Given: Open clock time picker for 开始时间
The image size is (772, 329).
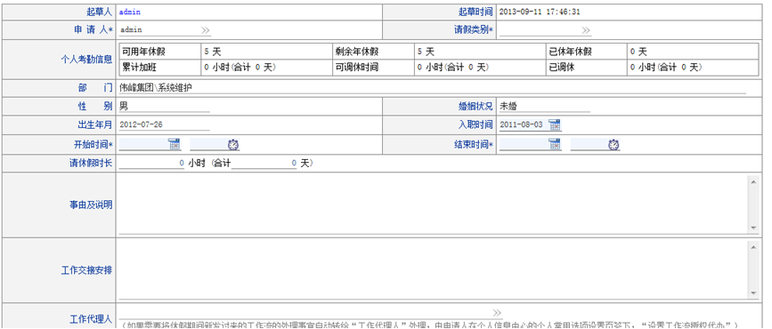Looking at the screenshot, I should point(233,145).
